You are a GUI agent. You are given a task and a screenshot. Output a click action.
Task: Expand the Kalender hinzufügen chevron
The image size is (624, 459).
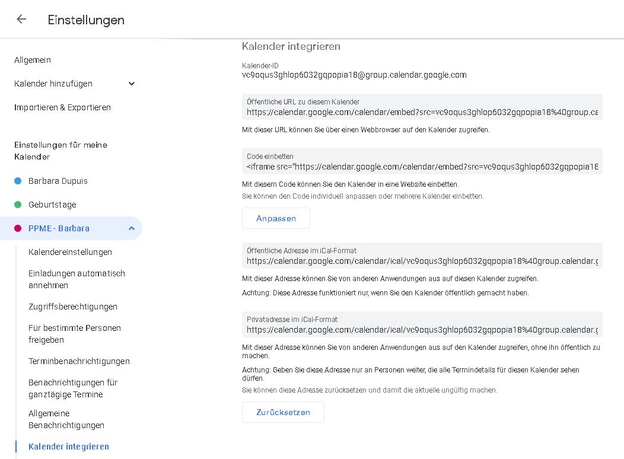click(x=132, y=84)
